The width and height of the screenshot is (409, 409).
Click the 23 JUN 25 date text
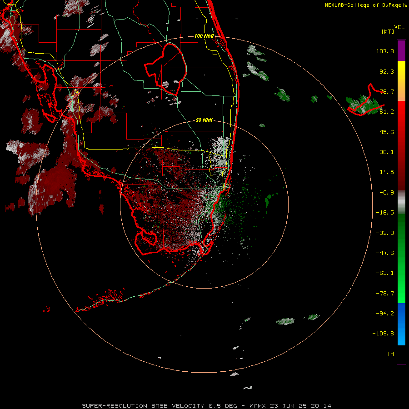[288, 406]
